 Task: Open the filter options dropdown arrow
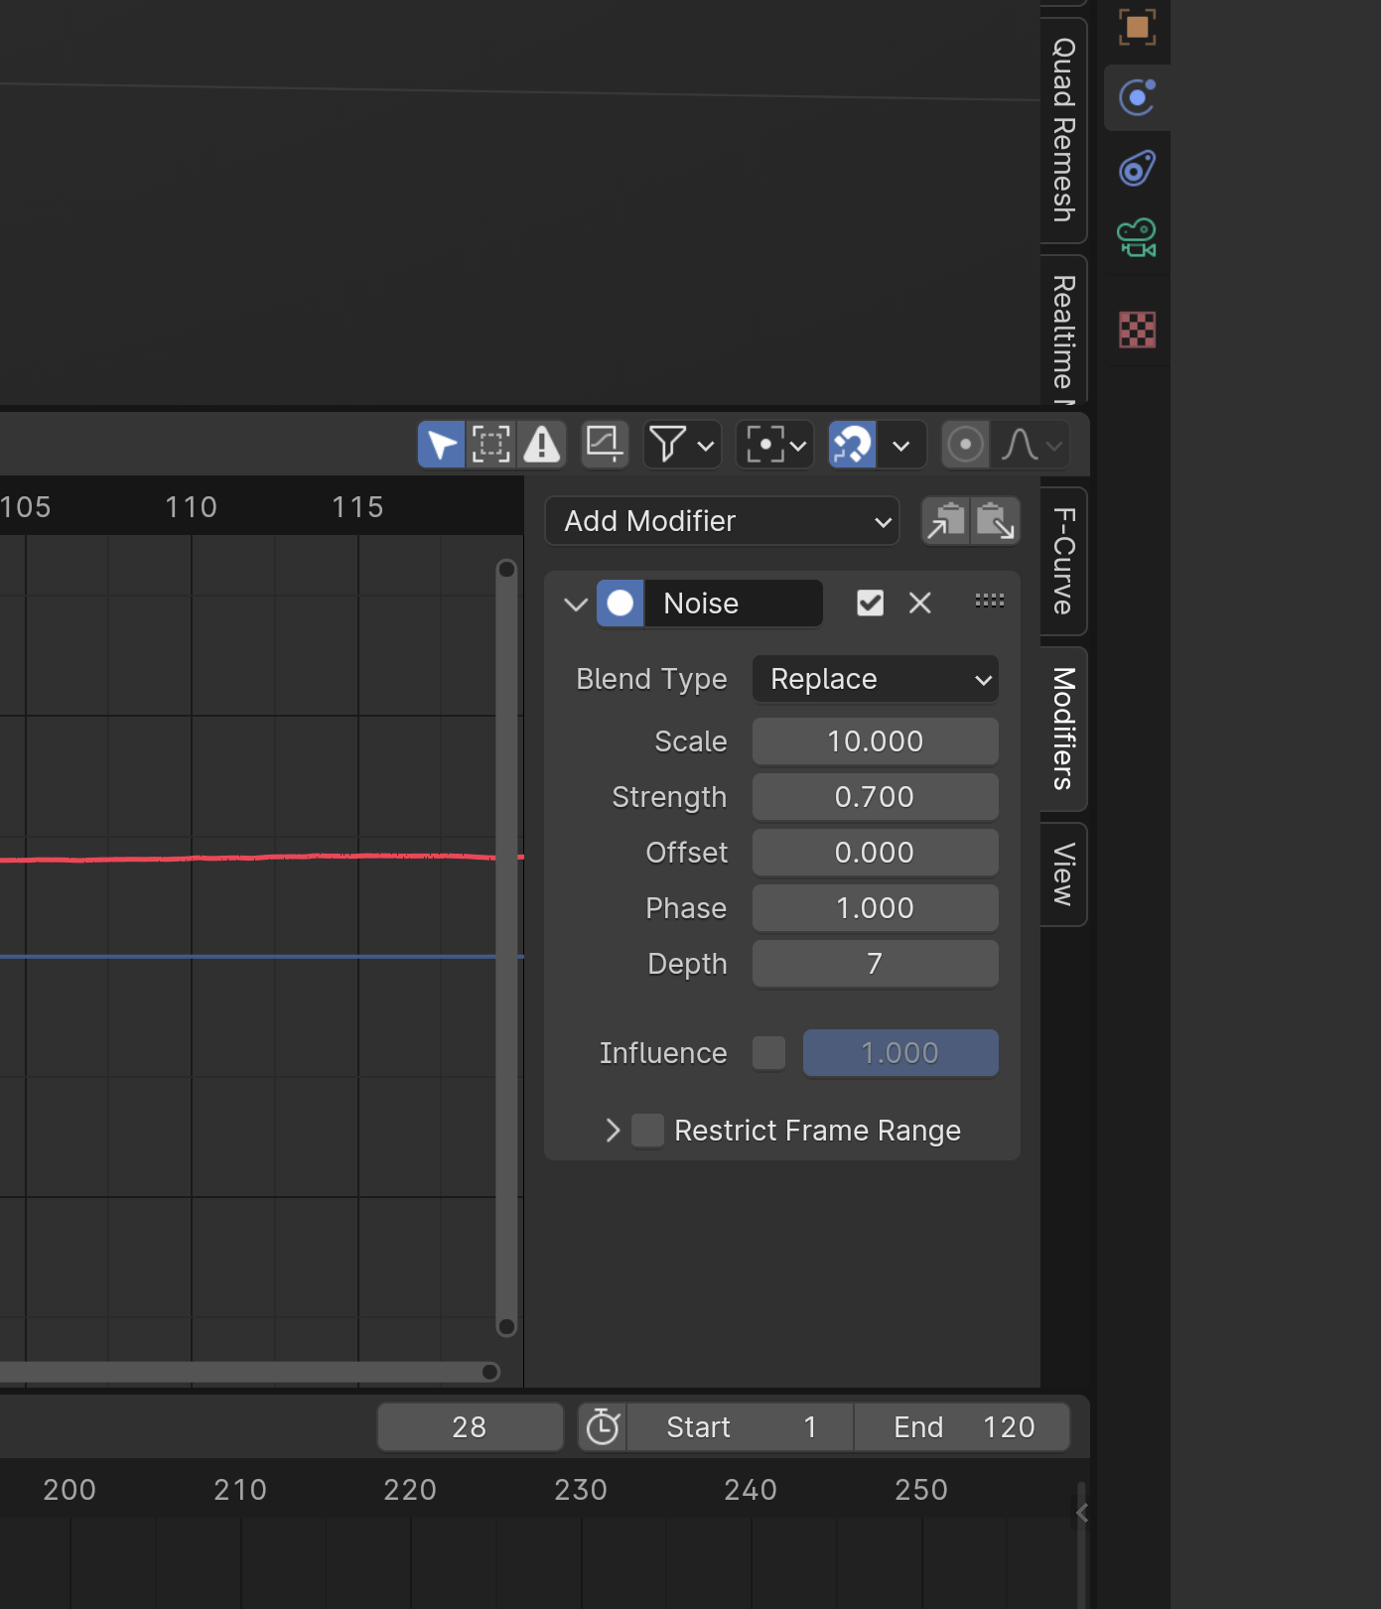(706, 446)
